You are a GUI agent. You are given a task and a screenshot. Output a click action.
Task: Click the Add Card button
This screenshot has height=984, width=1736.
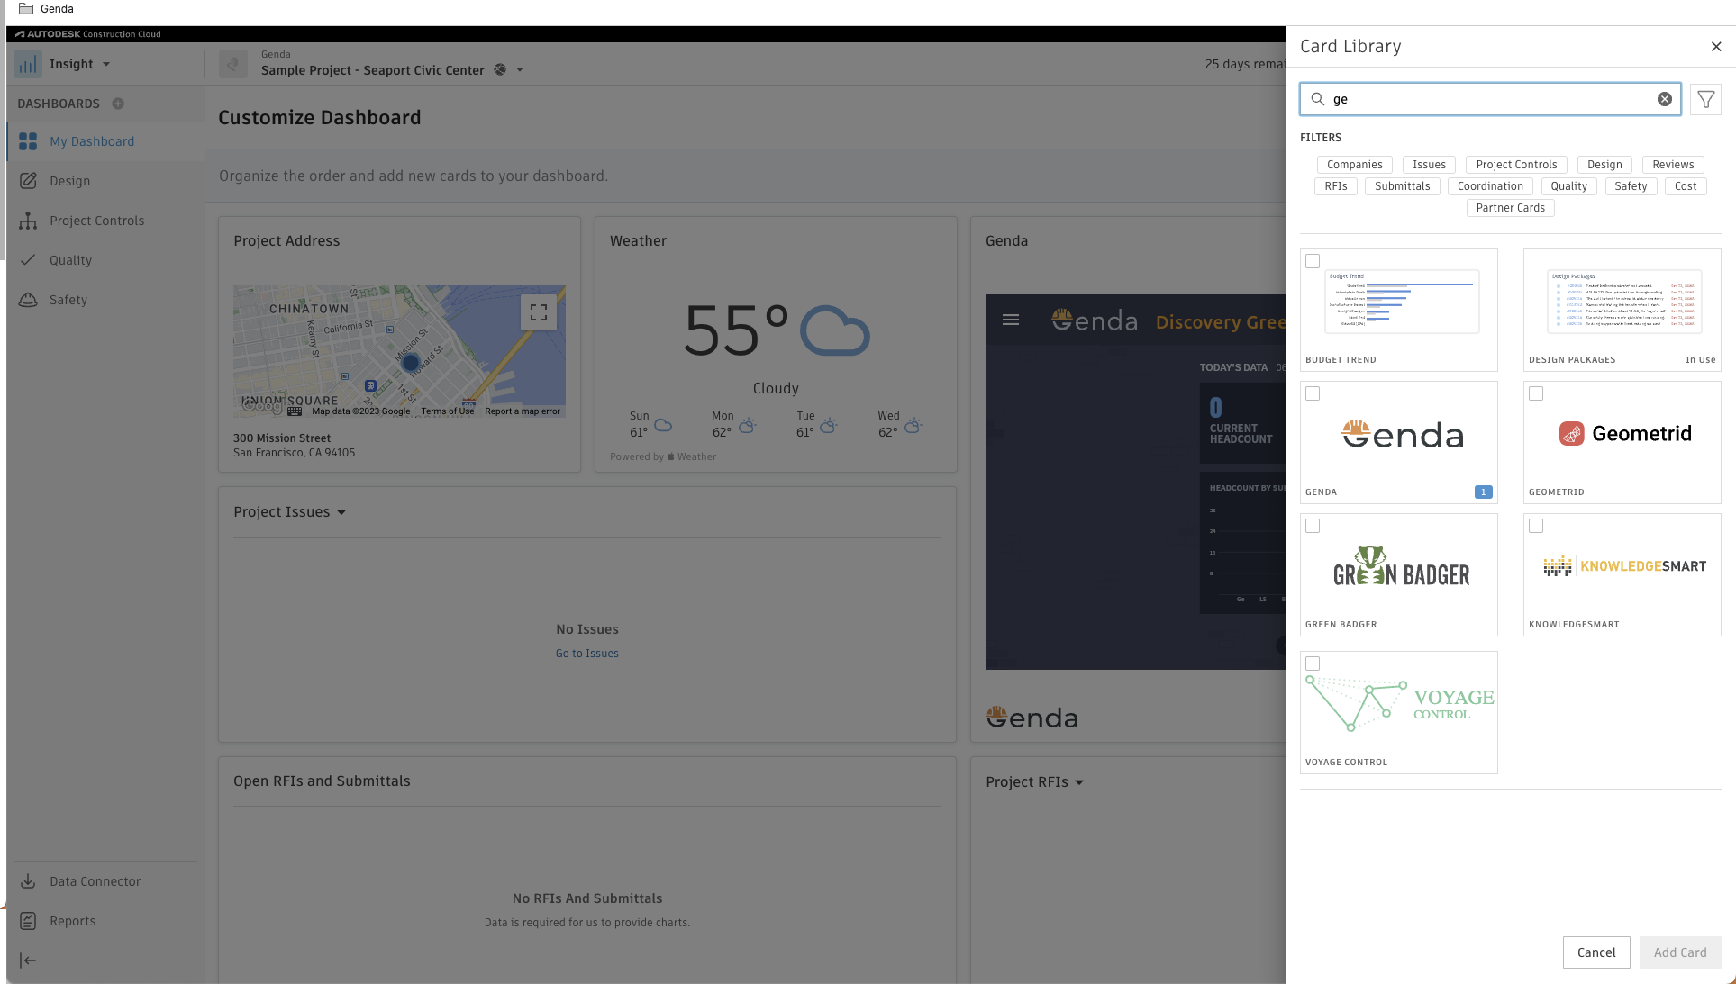1680,952
